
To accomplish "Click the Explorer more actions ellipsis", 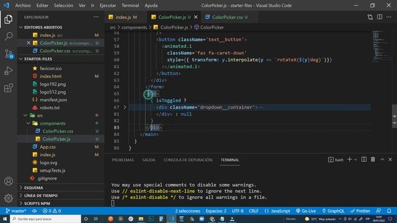I will pos(96,17).
